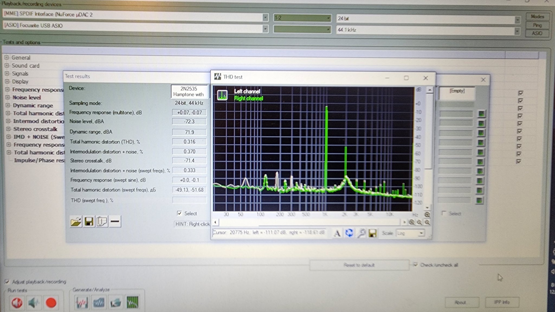Expand the Stereo crosstalk tree node
The image size is (555, 312).
coord(8,129)
